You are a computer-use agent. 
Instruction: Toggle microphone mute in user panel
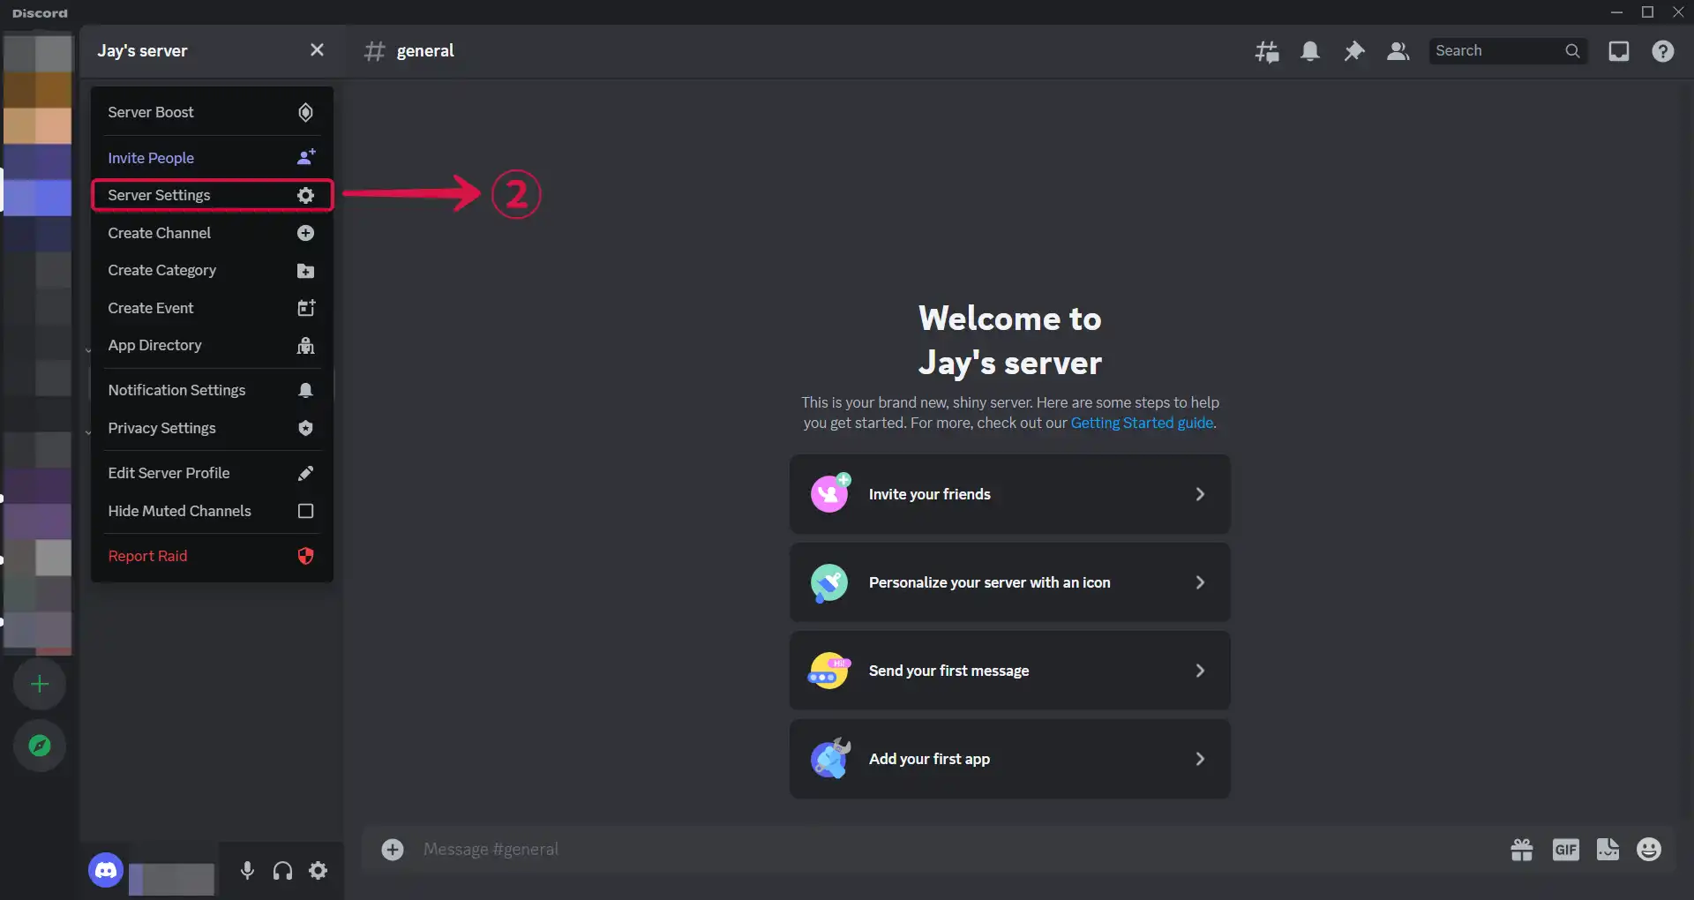pyautogui.click(x=247, y=871)
